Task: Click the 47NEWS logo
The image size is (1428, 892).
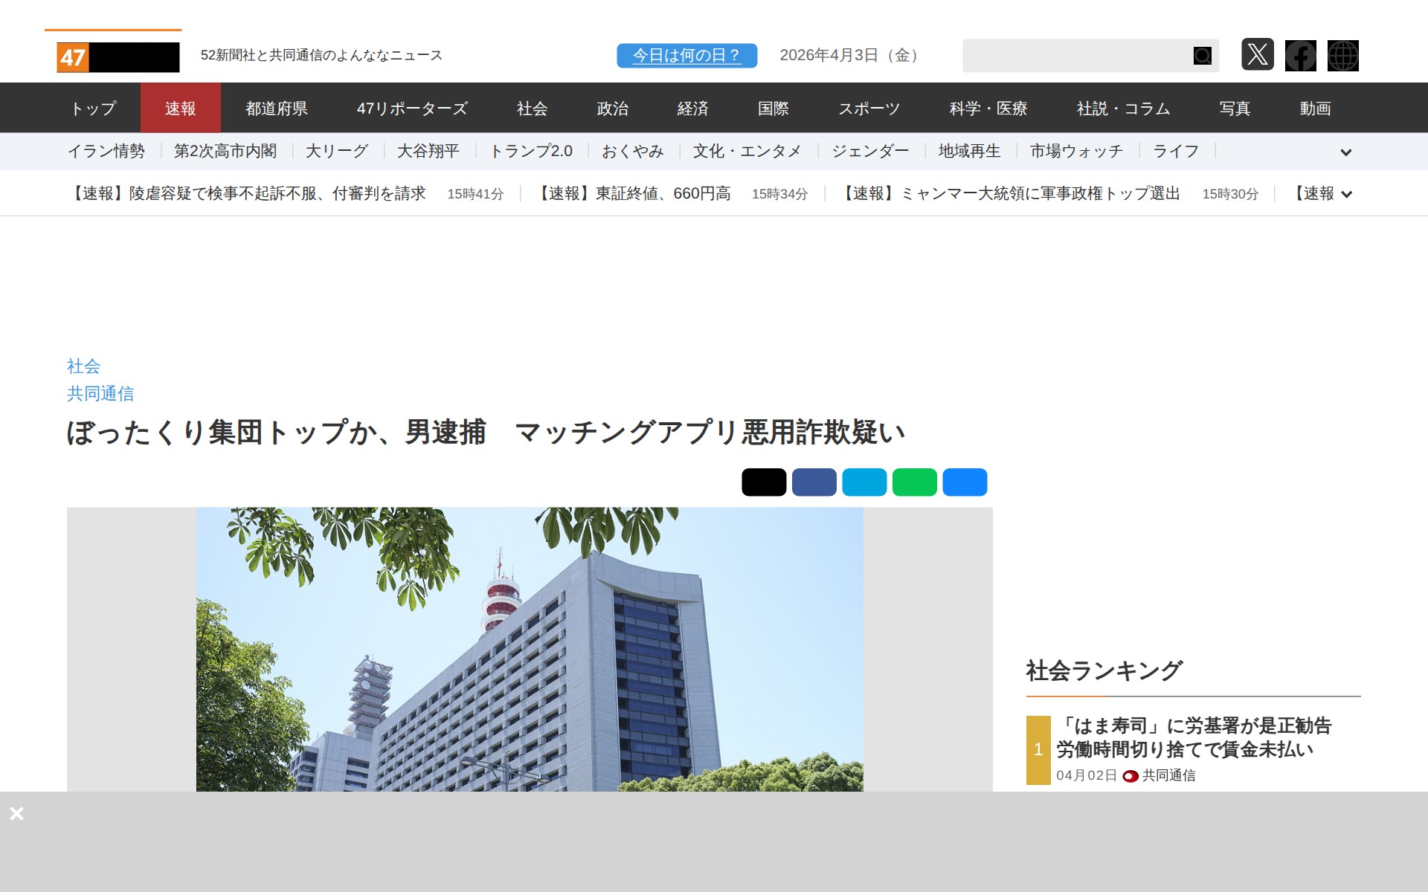Action: click(x=118, y=57)
